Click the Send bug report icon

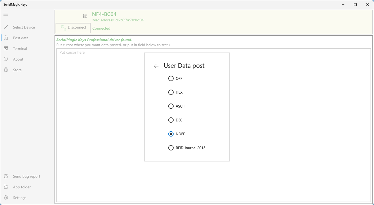point(6,176)
